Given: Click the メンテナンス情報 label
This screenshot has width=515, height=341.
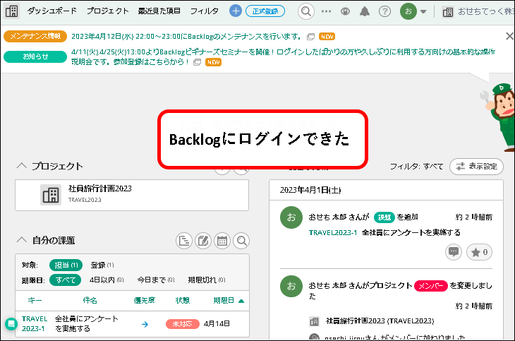Looking at the screenshot, I should [35, 36].
